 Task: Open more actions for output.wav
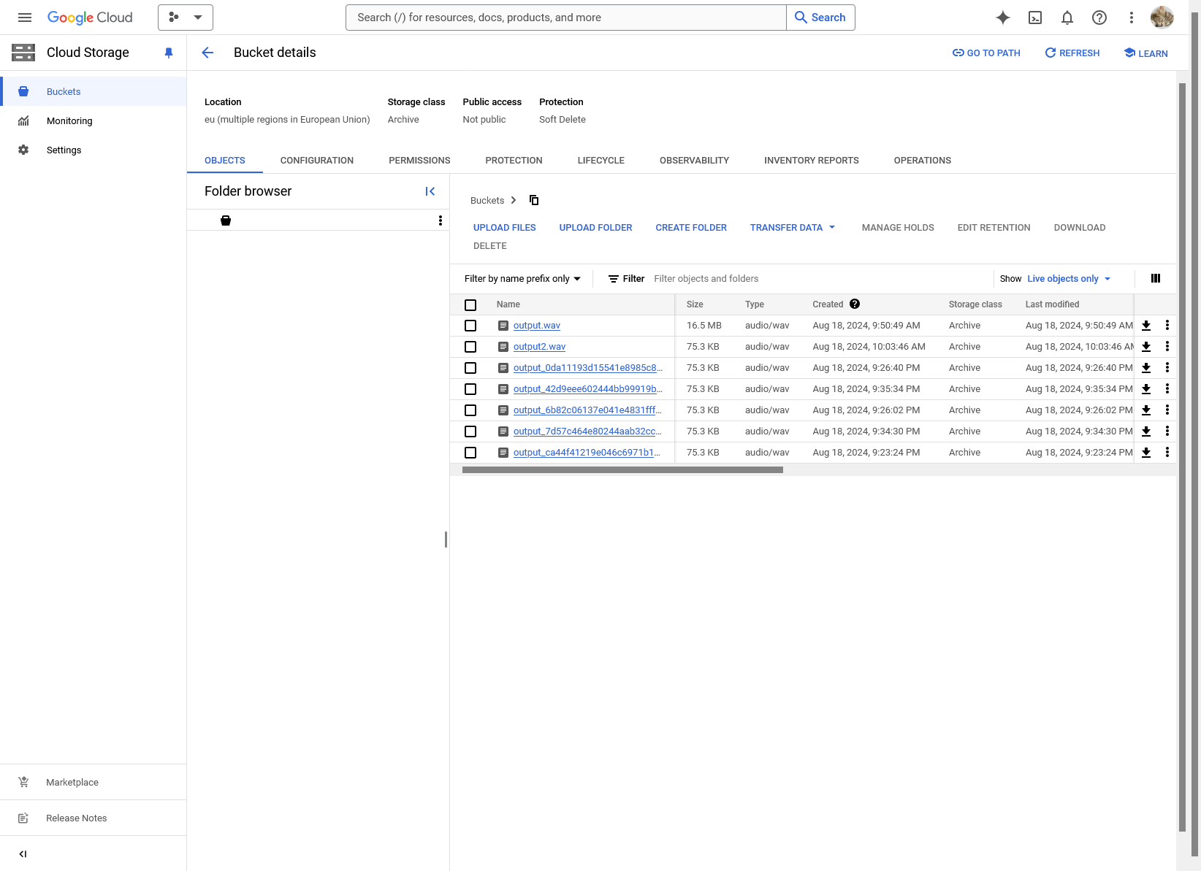click(1167, 326)
